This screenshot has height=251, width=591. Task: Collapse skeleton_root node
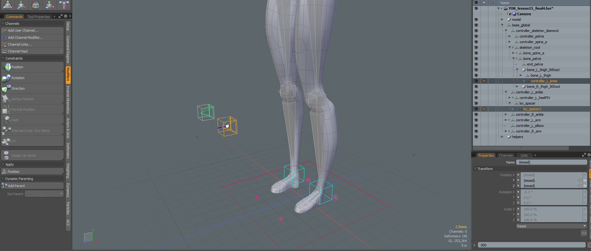(510, 47)
